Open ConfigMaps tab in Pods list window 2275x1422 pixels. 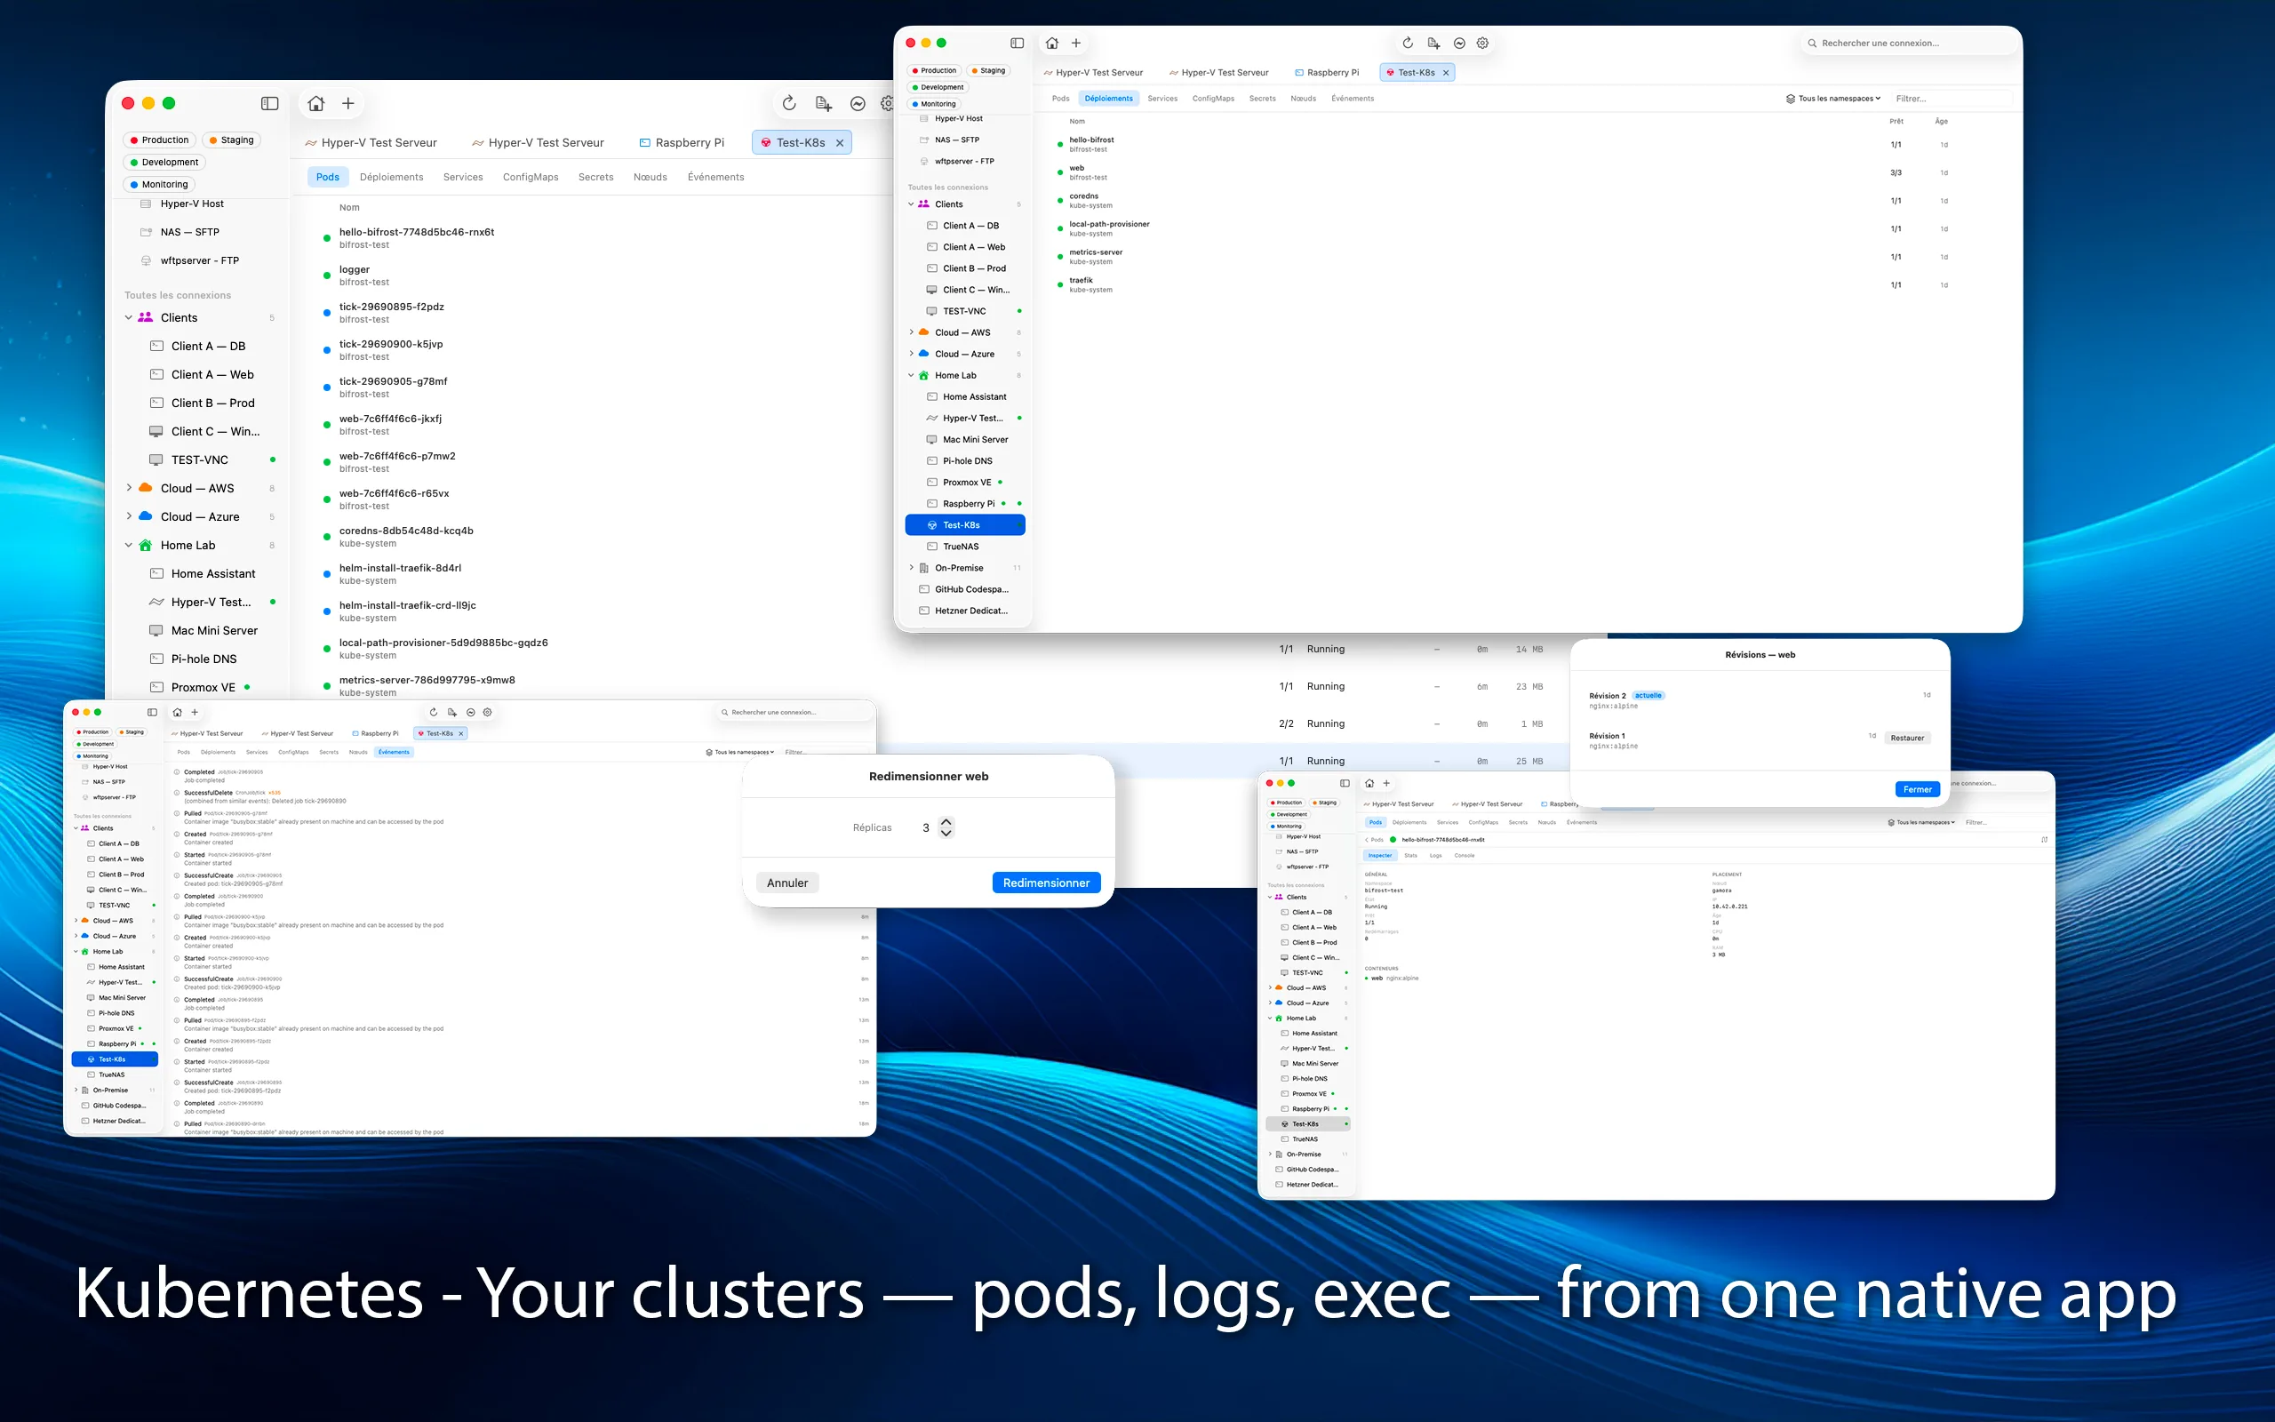[531, 177]
